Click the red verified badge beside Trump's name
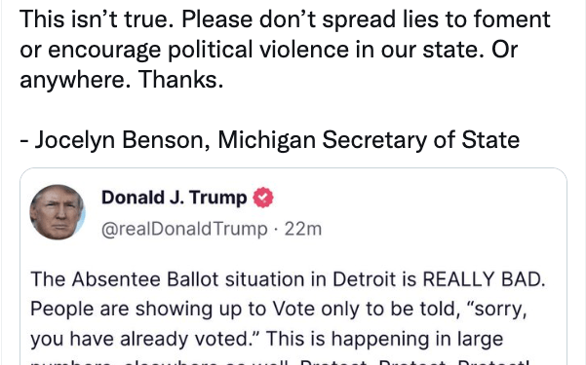Viewport: 586px width, 365px height. (263, 198)
